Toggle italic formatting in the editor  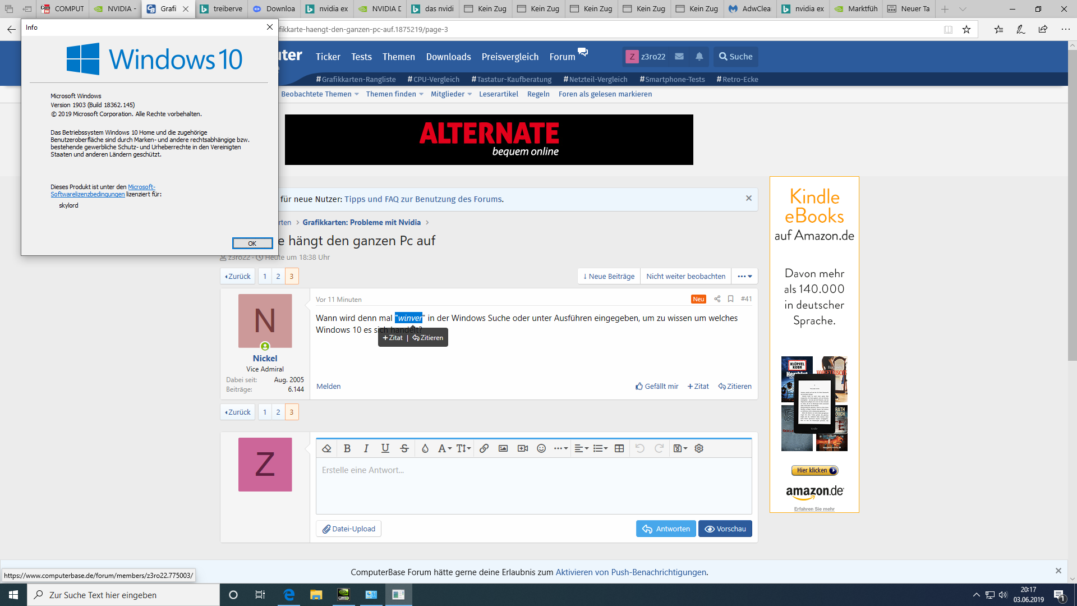(366, 448)
